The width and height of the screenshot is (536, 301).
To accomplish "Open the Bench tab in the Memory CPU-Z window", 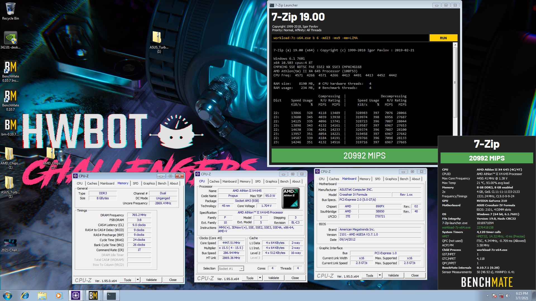I will [162, 183].
